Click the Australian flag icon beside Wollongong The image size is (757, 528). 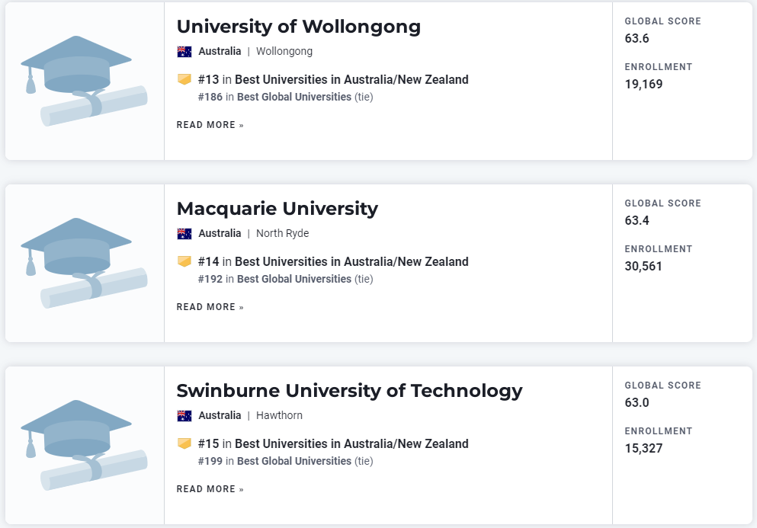click(x=184, y=52)
